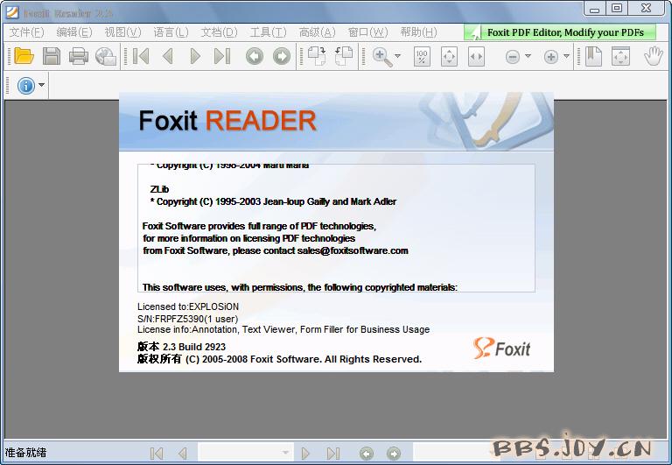Click the 'Jean-loup Gailly and Mark Adler' line

(273, 201)
